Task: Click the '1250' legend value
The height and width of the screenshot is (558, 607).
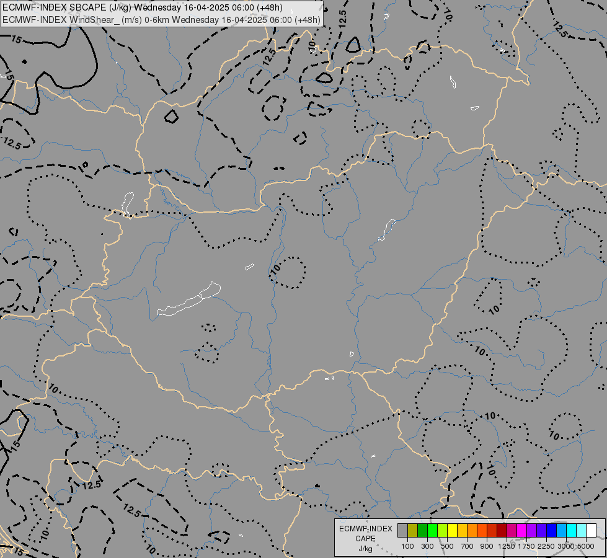Action: pos(507,546)
